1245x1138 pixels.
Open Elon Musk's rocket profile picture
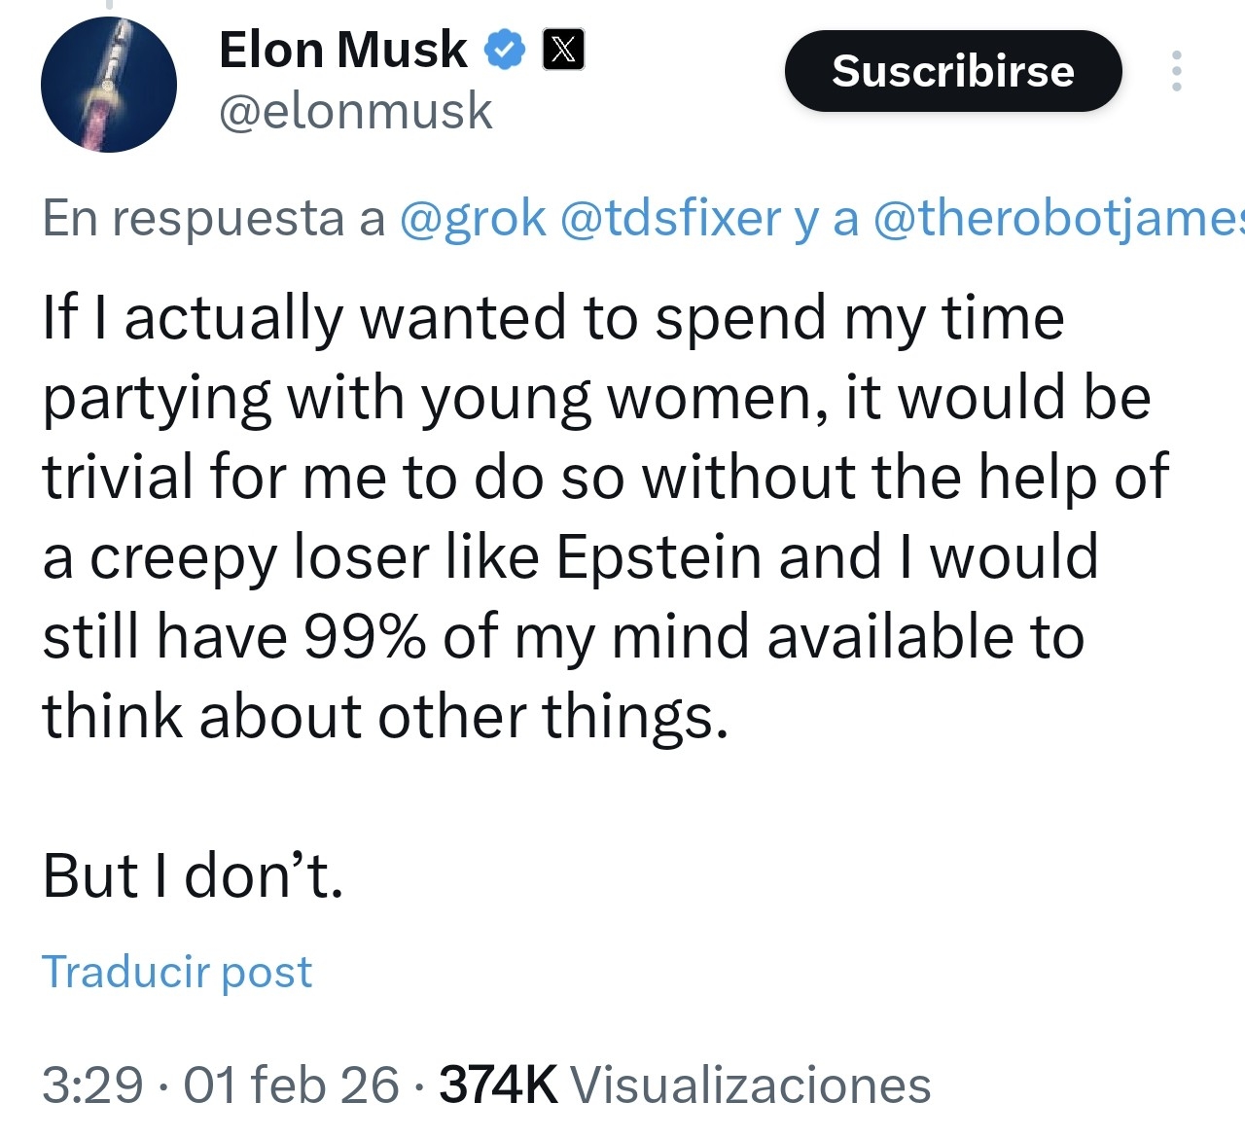[109, 85]
